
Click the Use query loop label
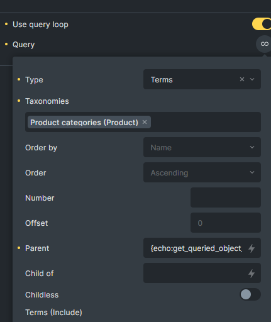click(40, 25)
